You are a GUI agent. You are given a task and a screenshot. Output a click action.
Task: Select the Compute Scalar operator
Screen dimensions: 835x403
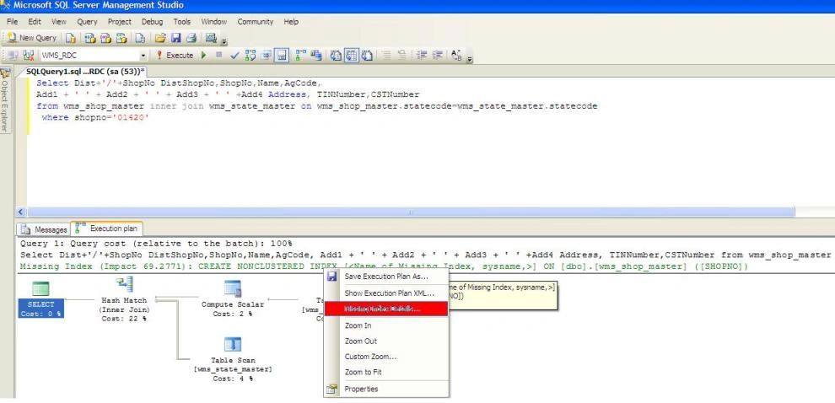(233, 298)
